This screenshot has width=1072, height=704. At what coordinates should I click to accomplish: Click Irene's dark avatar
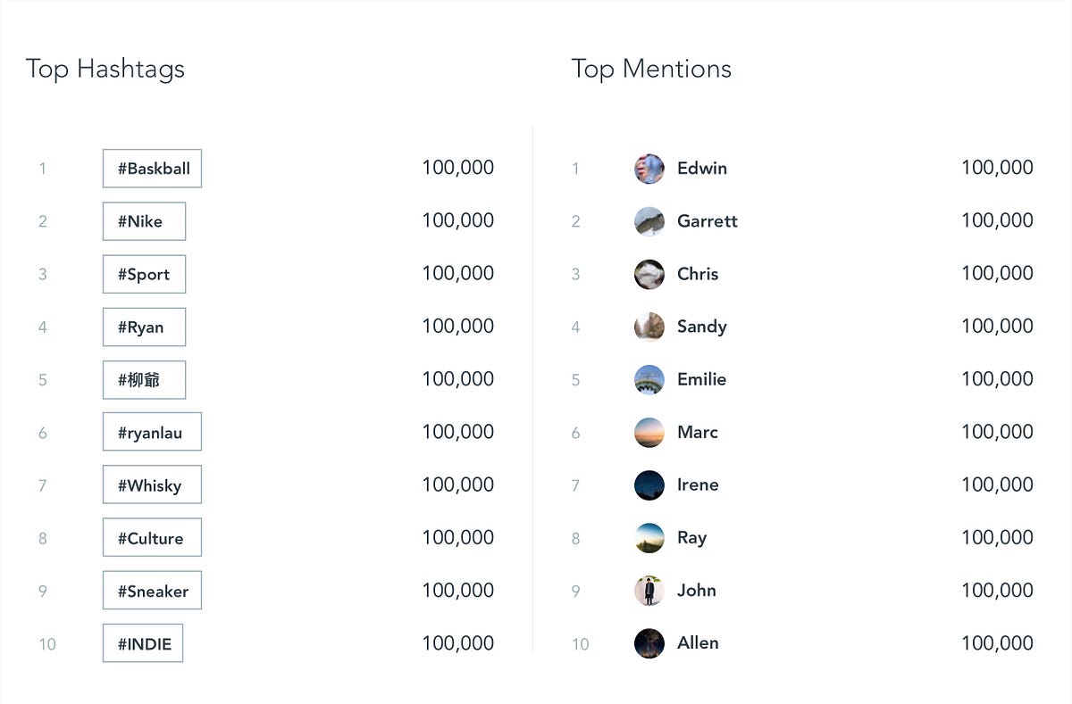pos(649,485)
